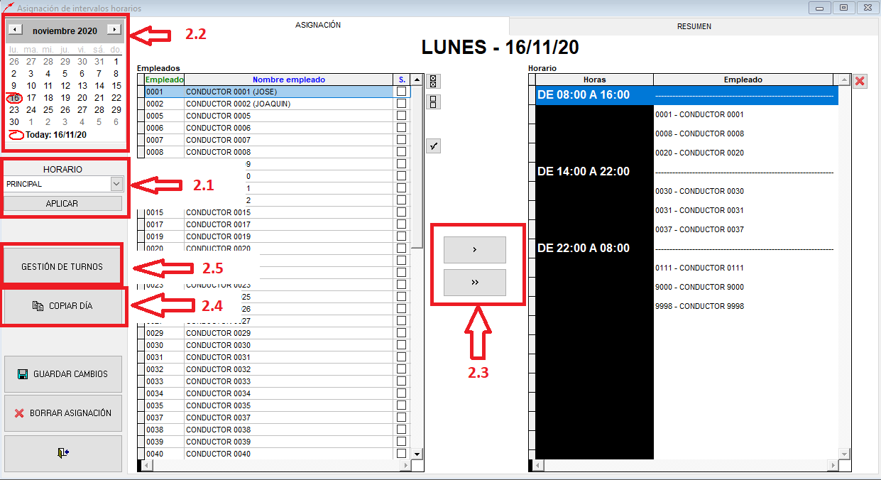Select assigned 0031 - CONDUCTOR 0031 in Horario

pyautogui.click(x=699, y=210)
